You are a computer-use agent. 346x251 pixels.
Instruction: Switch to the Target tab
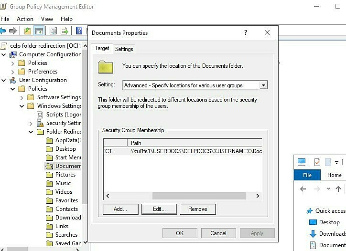click(x=102, y=48)
